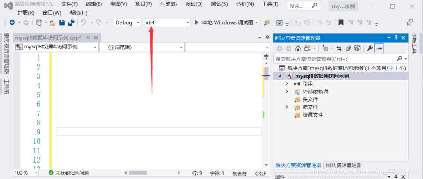Screen dimensions: 423x179
Task: Open the 诊断工具 side tab
Action: point(414,43)
